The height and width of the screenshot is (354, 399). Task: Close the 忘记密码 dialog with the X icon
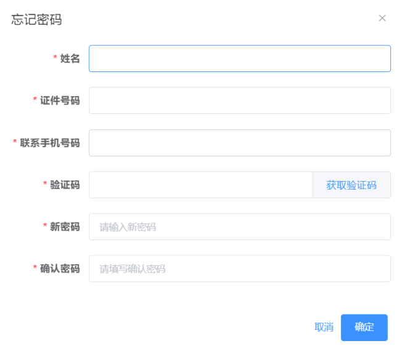(x=382, y=18)
